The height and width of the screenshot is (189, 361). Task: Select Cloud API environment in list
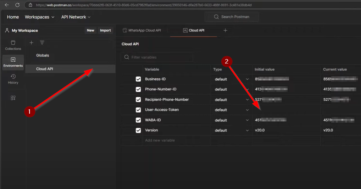tap(70, 69)
